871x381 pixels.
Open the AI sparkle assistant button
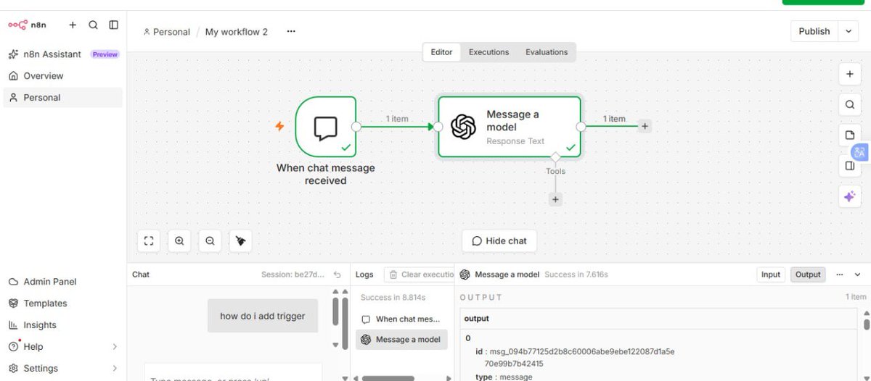(x=850, y=196)
